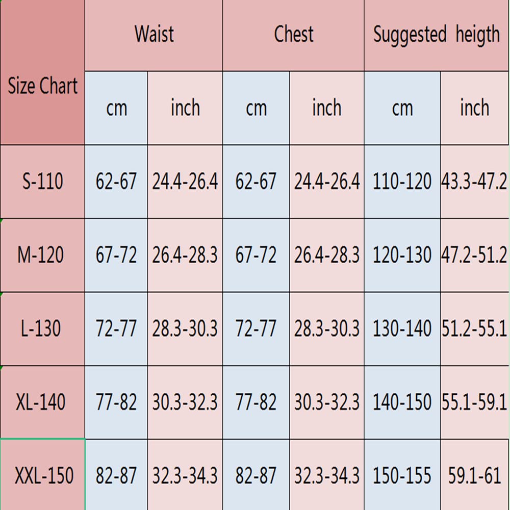Viewport: 510px width, 510px height.
Task: Select the Waist column header
Action: pyautogui.click(x=154, y=35)
